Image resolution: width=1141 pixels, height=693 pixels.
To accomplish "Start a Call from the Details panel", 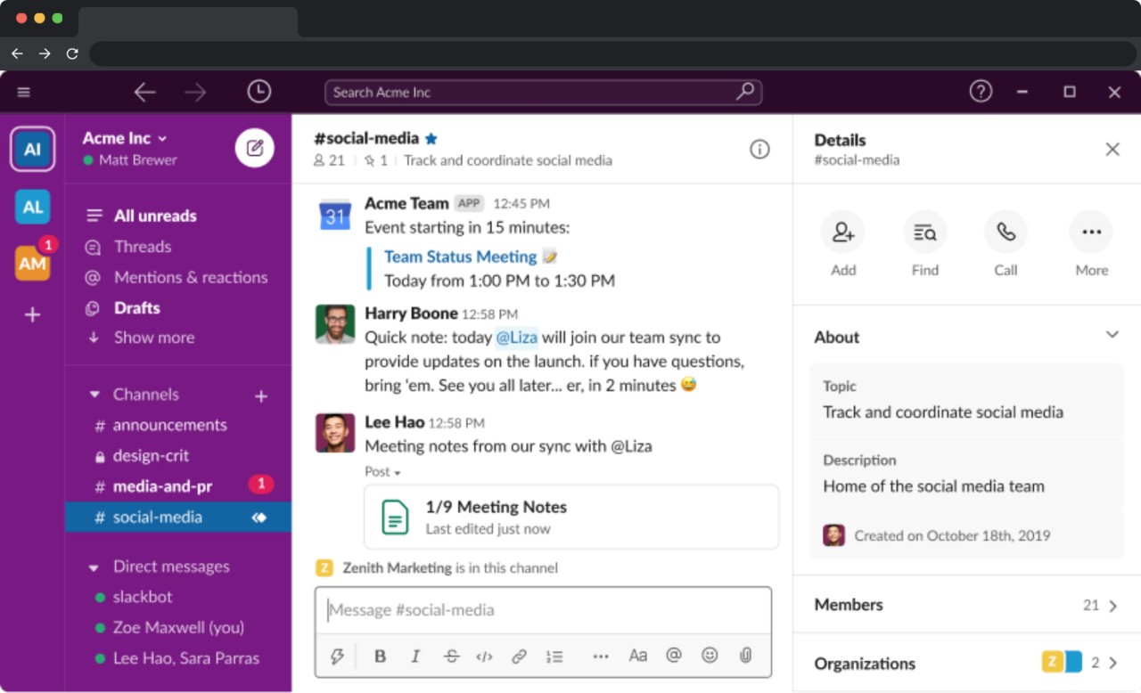I will coord(1006,232).
